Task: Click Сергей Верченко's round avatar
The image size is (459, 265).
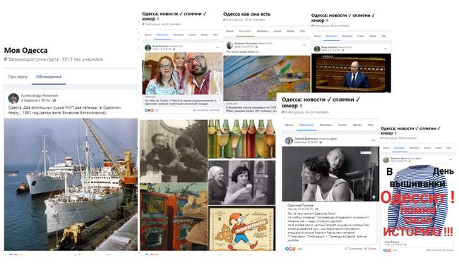Action: [x=289, y=140]
